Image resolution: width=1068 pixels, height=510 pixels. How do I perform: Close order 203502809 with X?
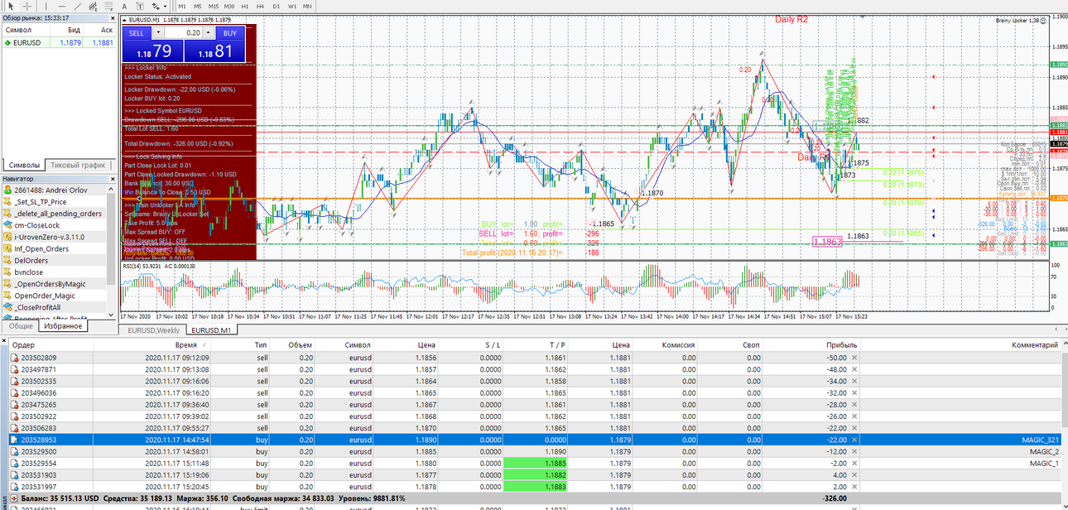click(854, 358)
